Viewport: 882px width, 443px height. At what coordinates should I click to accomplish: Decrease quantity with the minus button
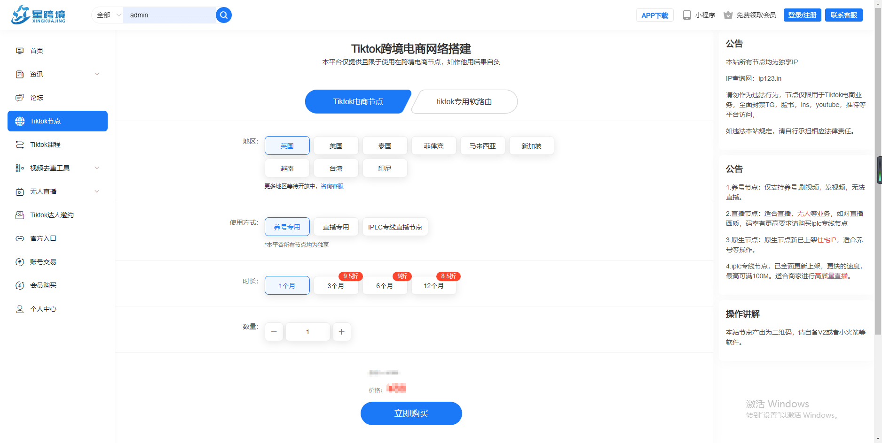pyautogui.click(x=274, y=332)
